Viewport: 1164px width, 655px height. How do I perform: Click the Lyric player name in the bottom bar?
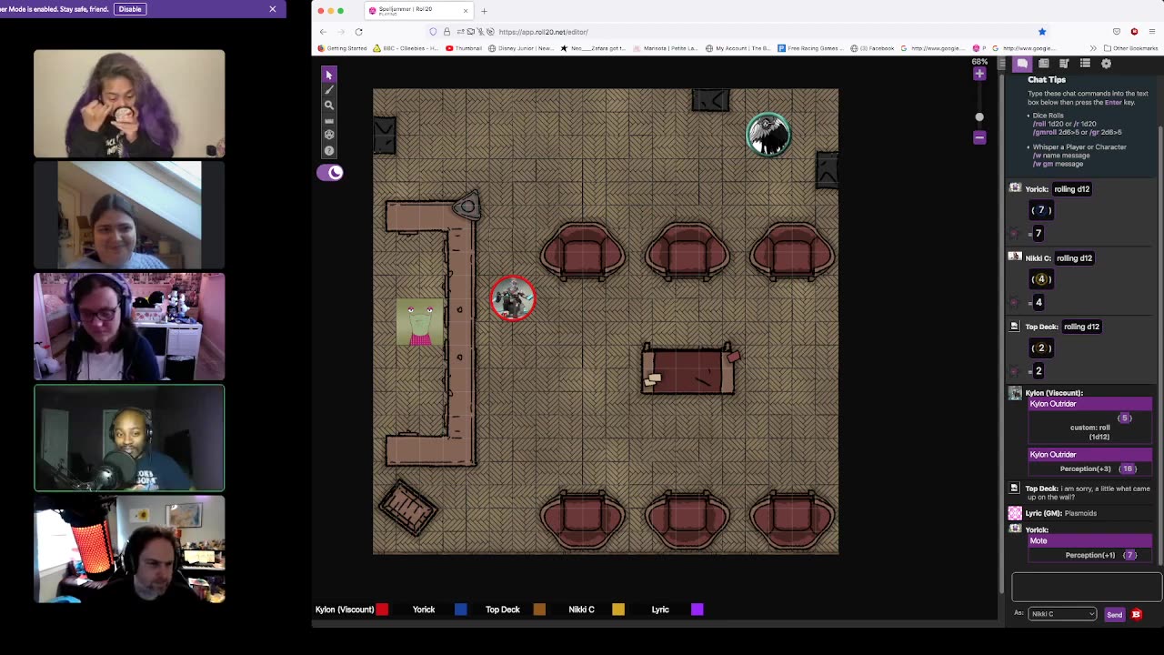[x=660, y=610]
